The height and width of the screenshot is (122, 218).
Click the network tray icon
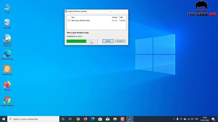(x=188, y=119)
